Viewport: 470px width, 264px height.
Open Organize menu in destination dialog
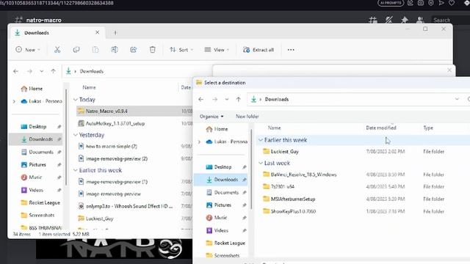[211, 117]
